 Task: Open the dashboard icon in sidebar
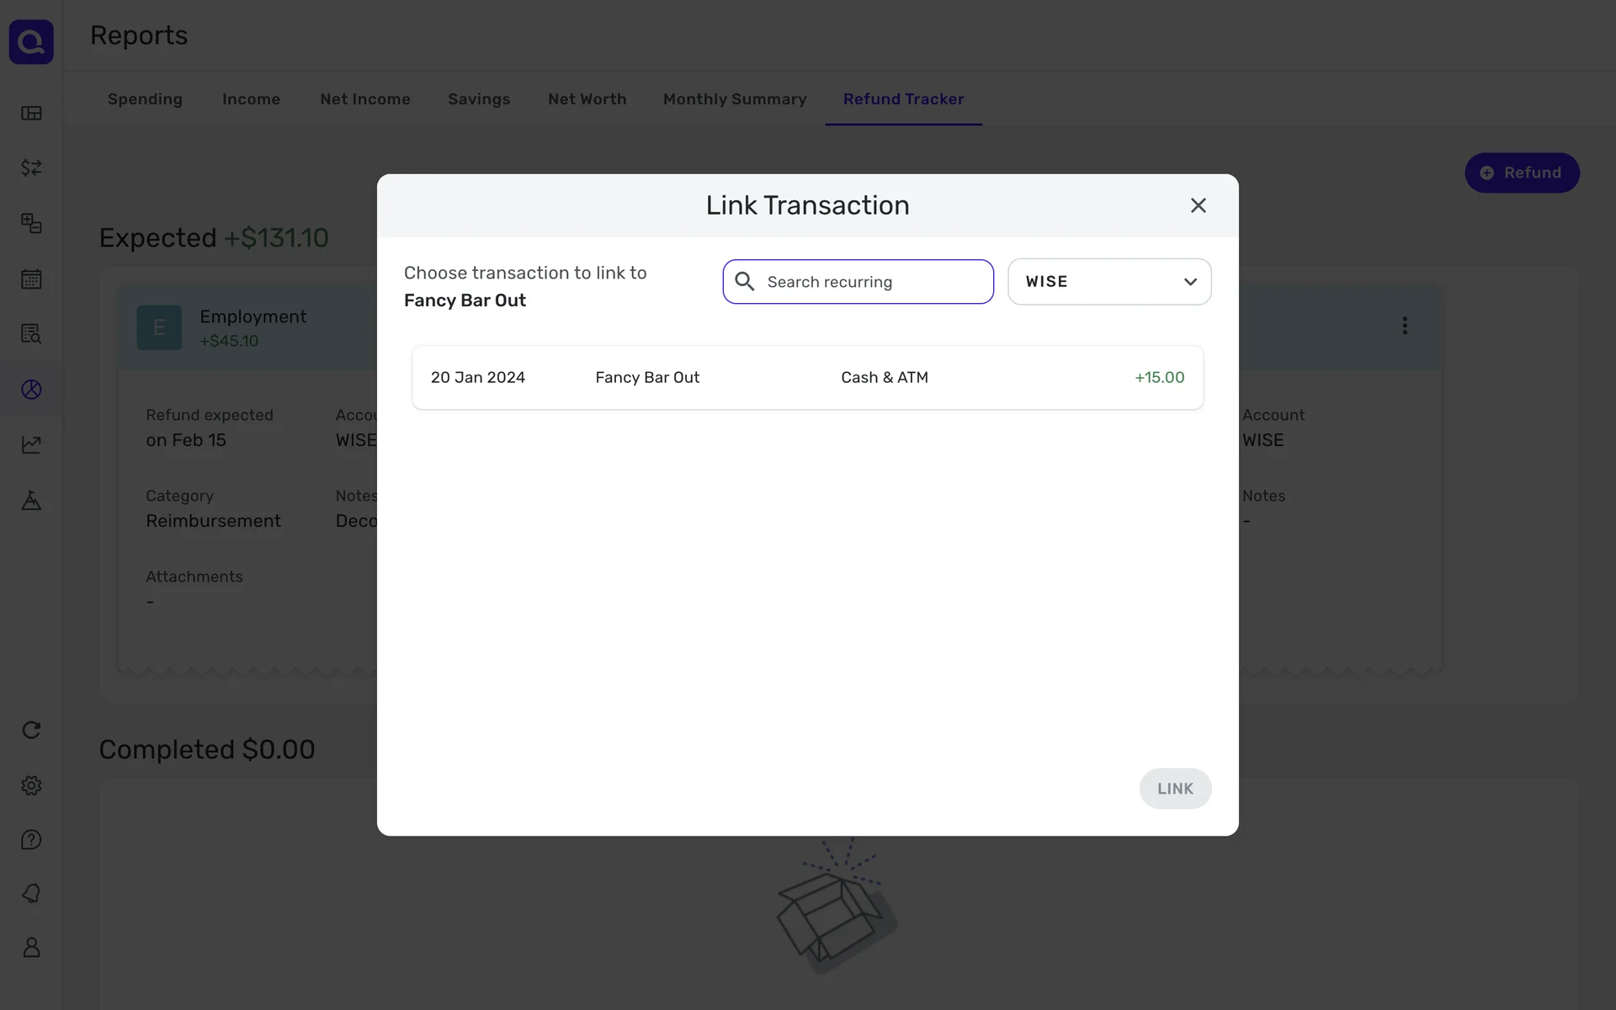31,113
